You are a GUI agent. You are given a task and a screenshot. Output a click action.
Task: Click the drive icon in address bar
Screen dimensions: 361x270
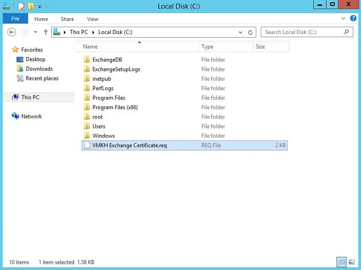[57, 32]
